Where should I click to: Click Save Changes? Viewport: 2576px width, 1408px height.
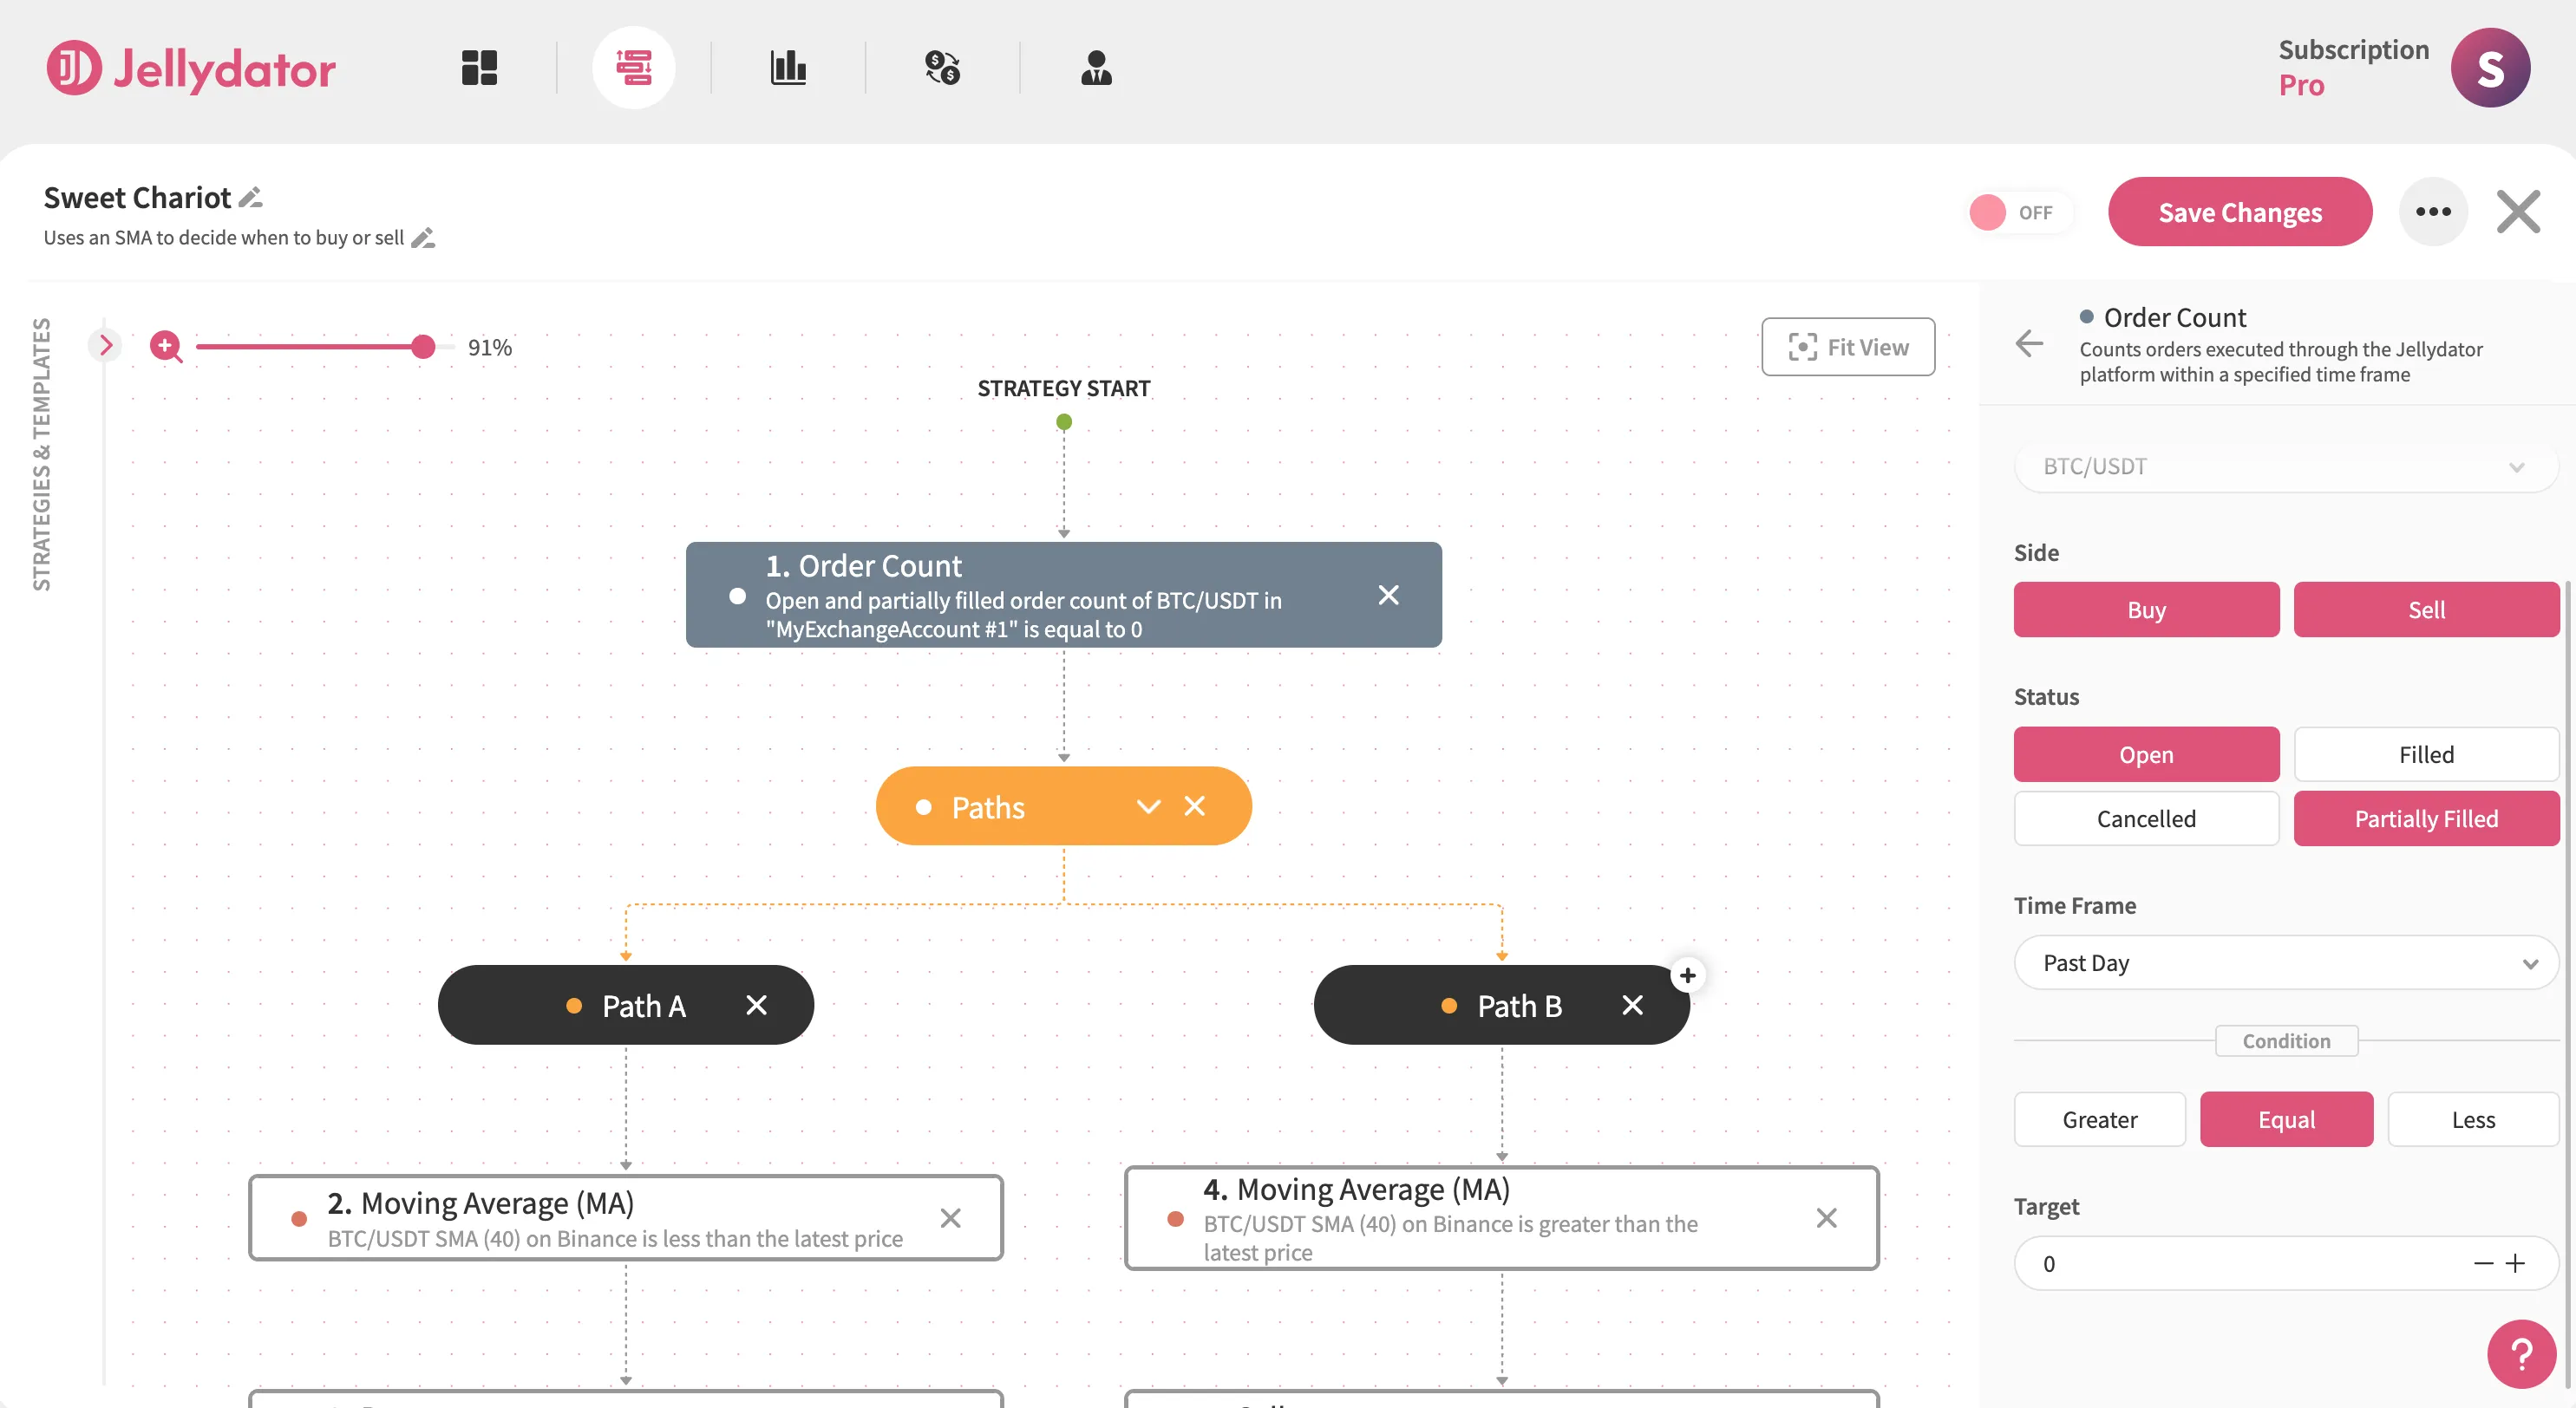(x=2239, y=212)
